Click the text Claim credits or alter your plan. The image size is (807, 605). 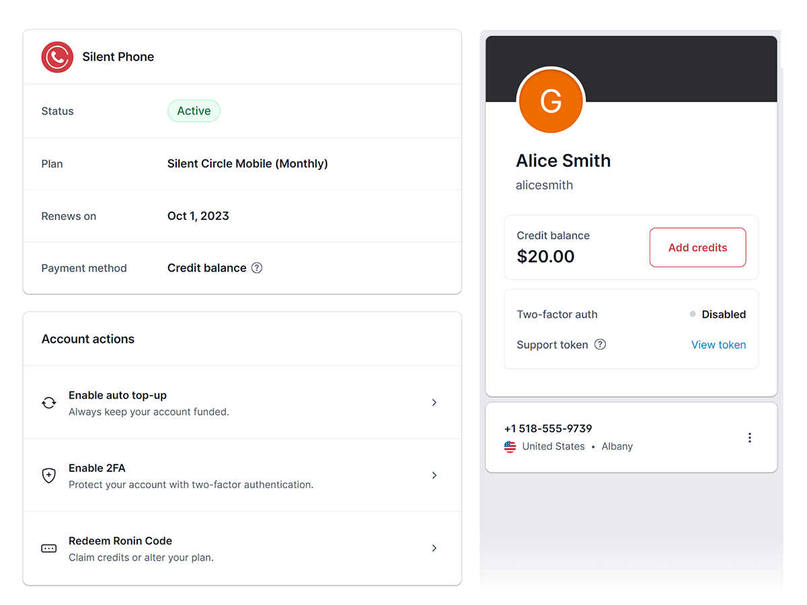(x=141, y=557)
